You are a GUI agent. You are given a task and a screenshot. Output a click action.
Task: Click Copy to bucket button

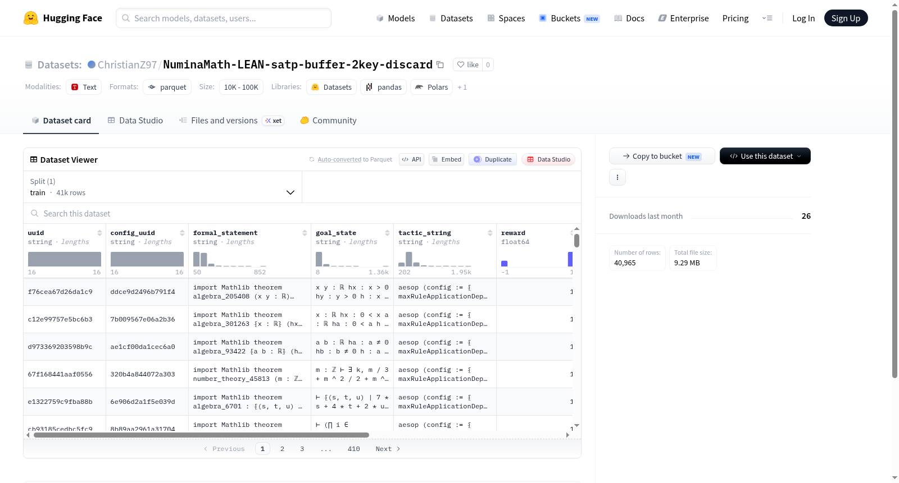[662, 156]
